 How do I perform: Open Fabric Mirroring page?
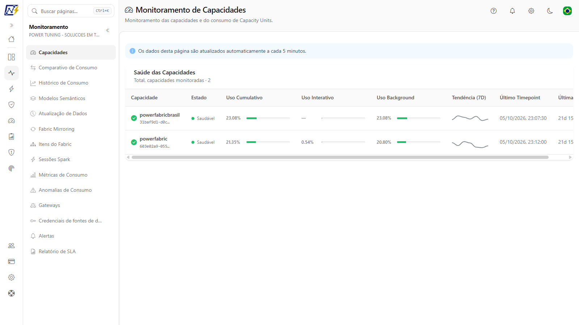71,129
